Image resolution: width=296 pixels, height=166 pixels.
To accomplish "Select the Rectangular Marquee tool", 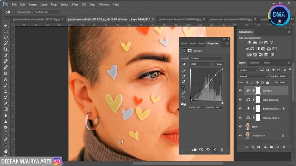I will click(x=6, y=31).
